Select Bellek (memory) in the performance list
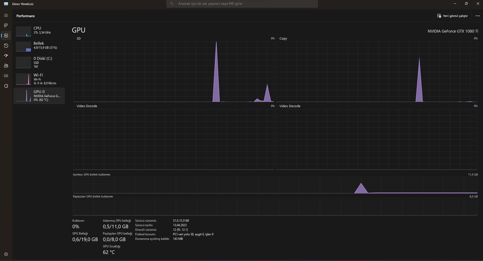 point(39,46)
